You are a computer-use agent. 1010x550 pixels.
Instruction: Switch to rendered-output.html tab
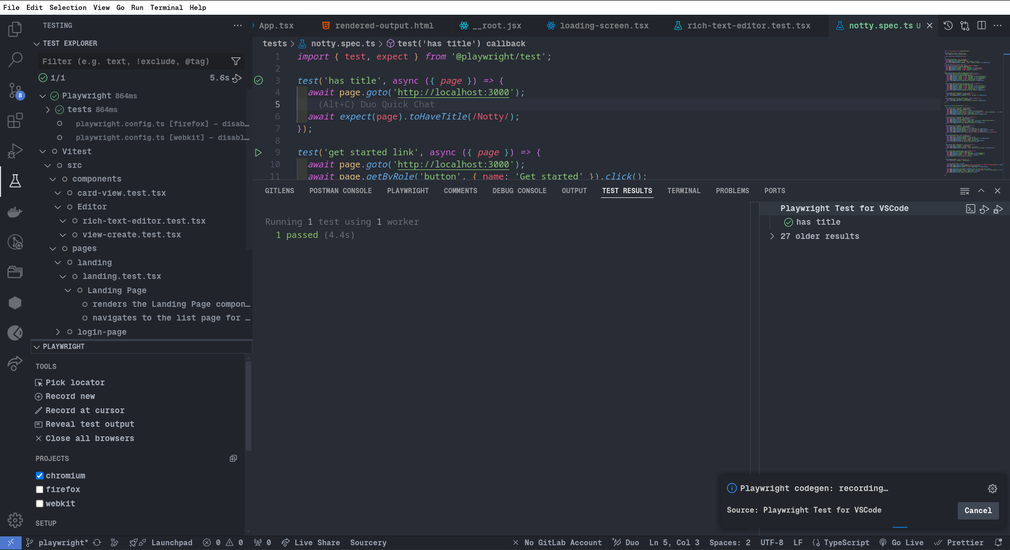(x=378, y=26)
